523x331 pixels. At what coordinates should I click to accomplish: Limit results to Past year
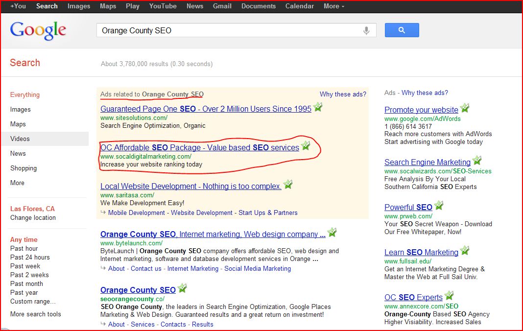point(24,293)
